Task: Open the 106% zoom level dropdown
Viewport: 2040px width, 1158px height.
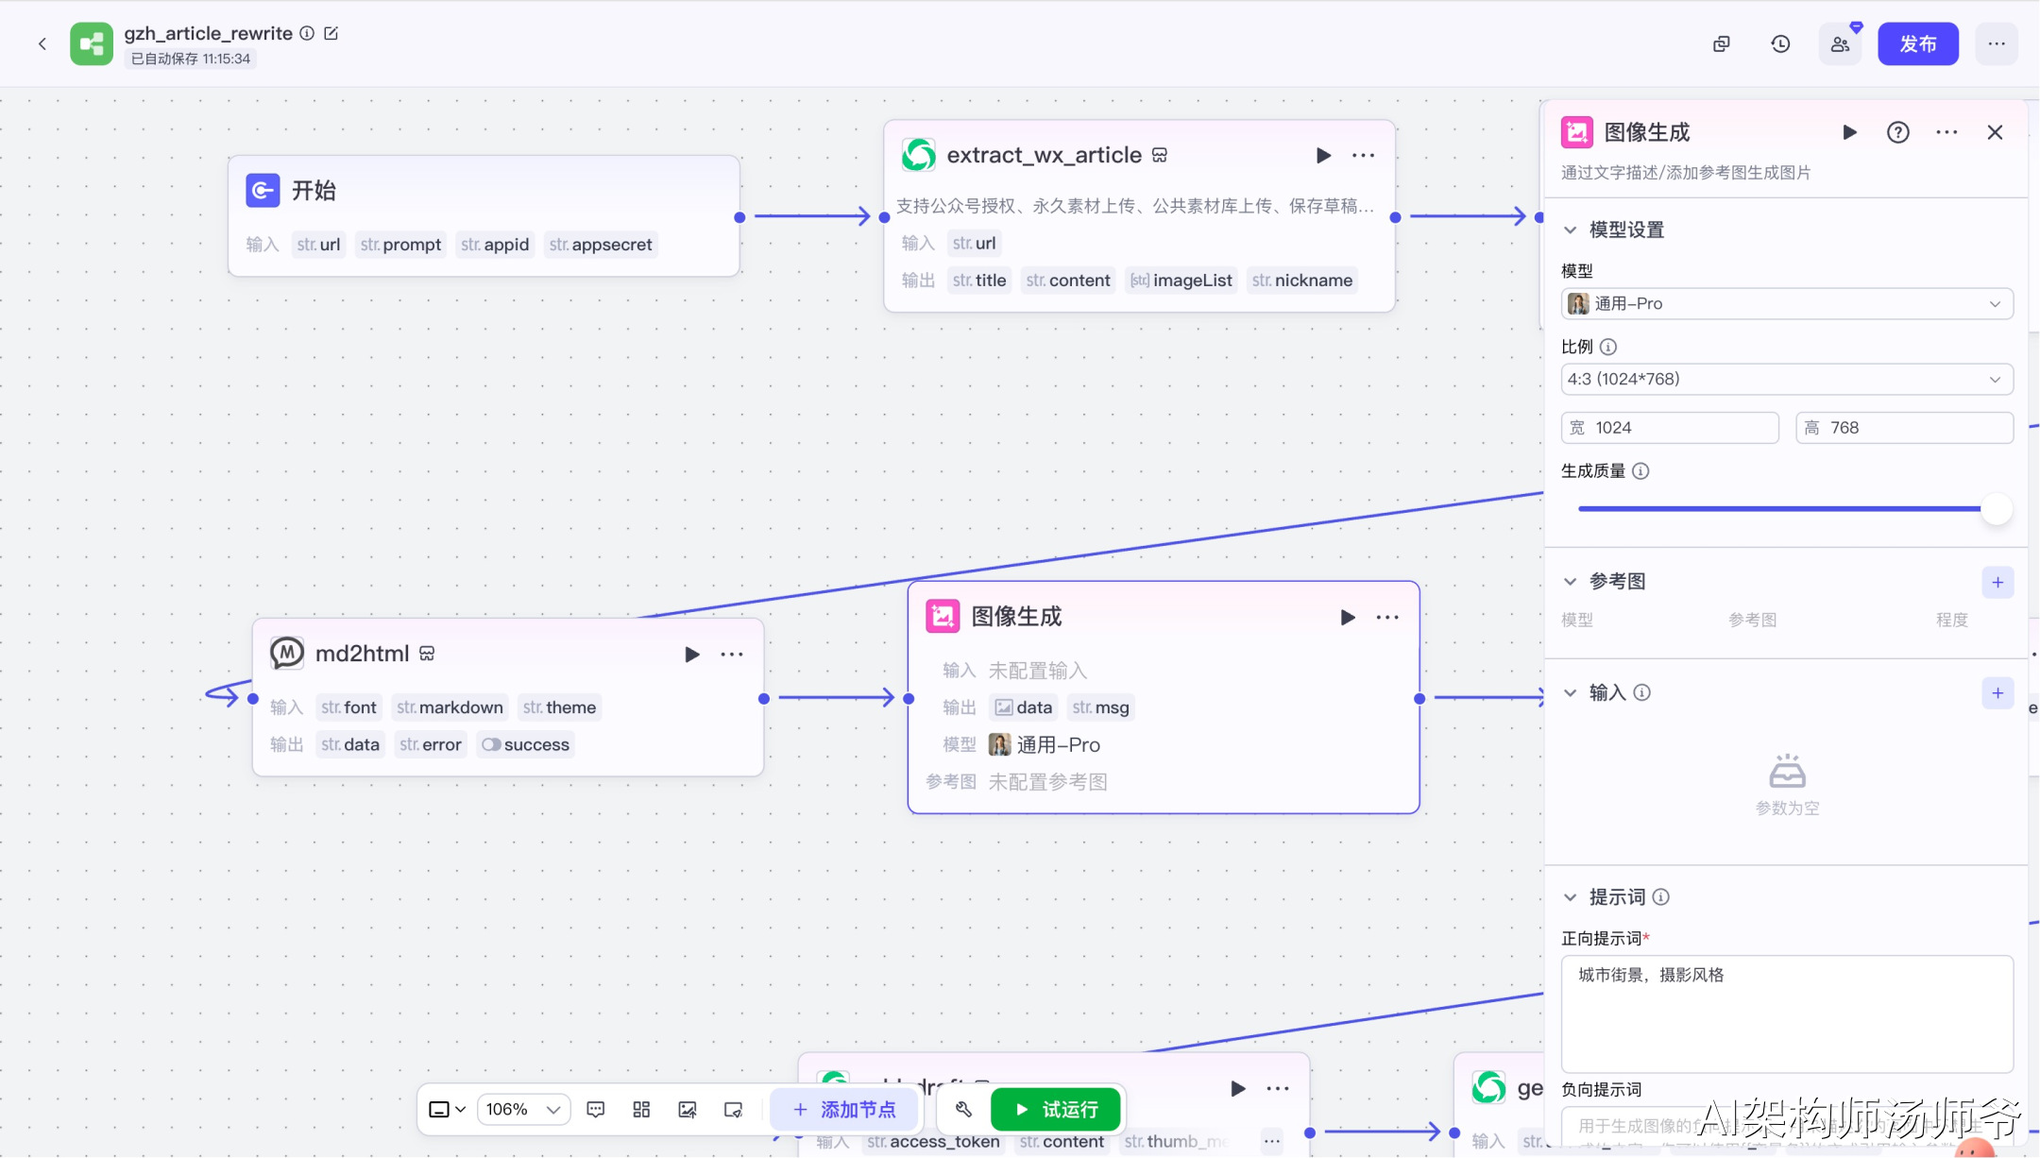Action: pos(523,1109)
